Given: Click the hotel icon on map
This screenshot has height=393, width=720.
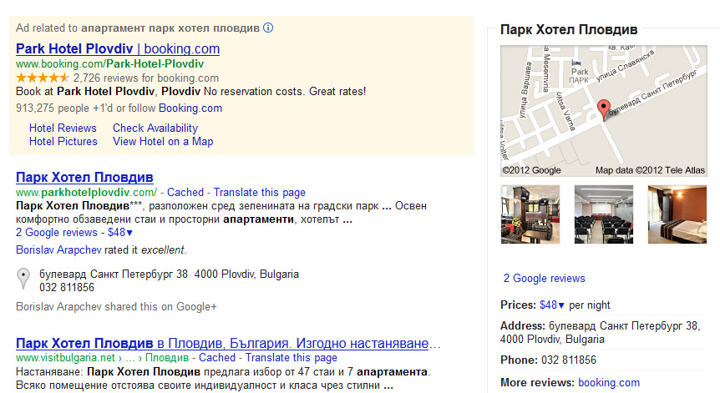Looking at the screenshot, I should tap(575, 63).
